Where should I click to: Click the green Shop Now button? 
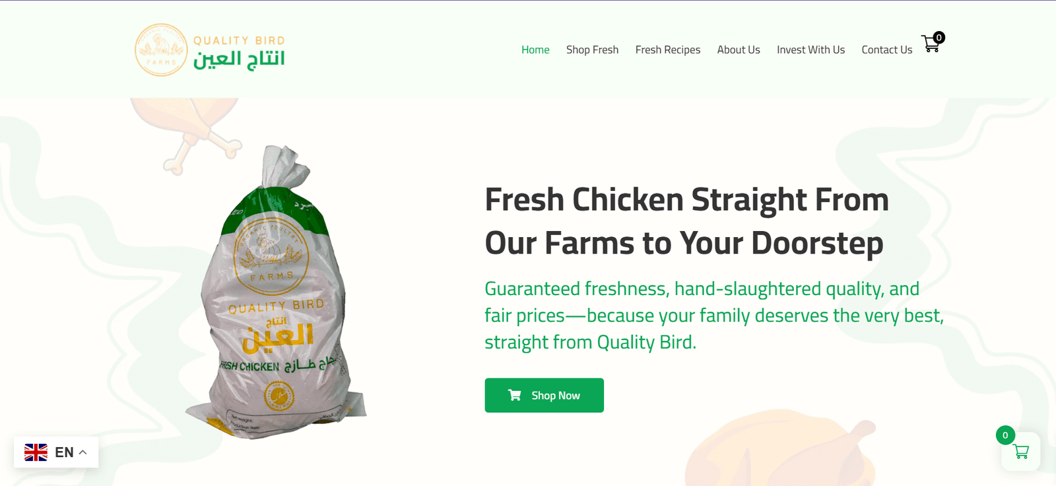coord(544,396)
